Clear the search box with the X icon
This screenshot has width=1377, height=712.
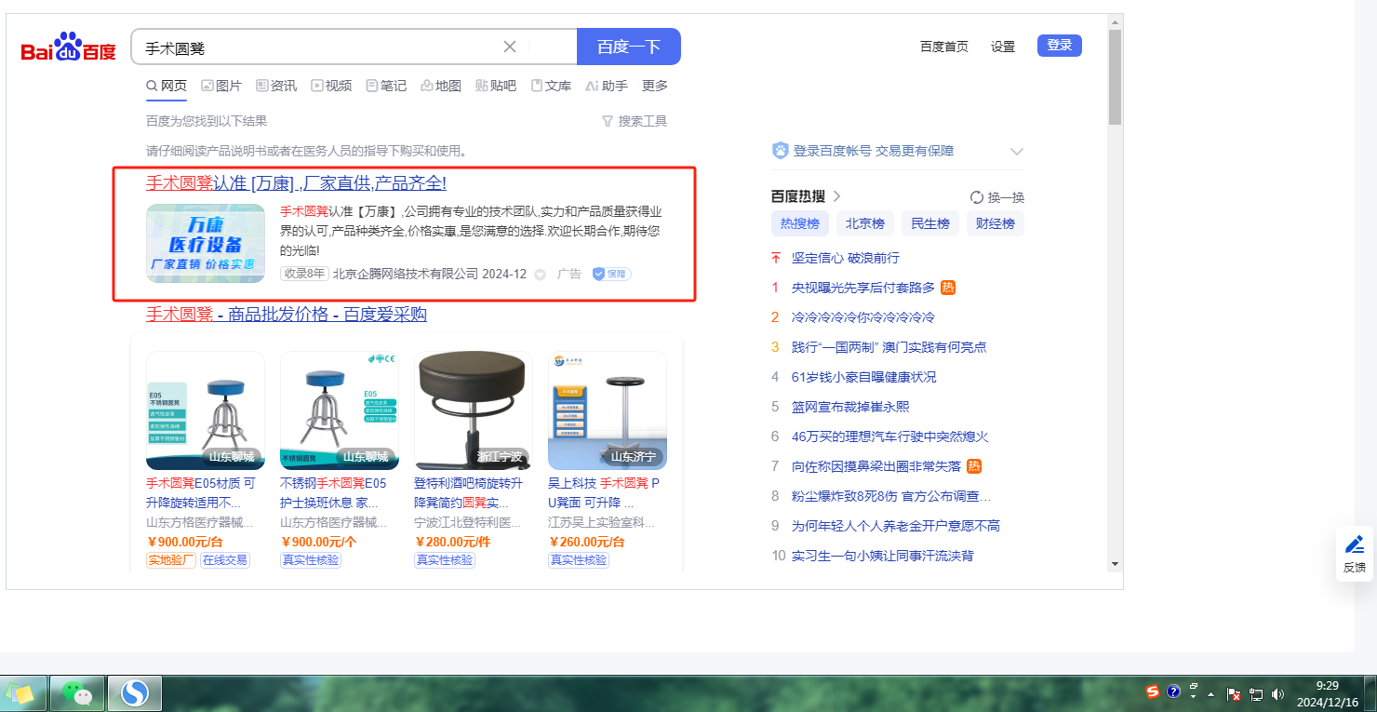tap(510, 47)
